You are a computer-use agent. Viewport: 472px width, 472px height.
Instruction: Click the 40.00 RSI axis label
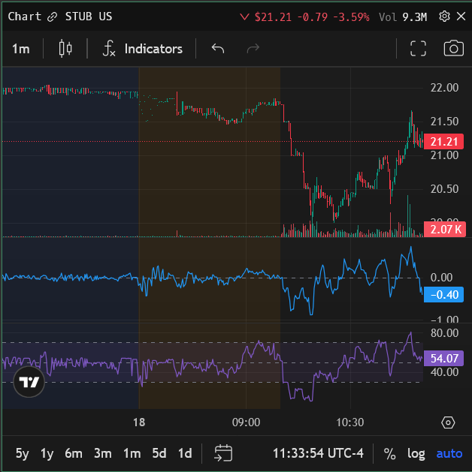click(x=444, y=372)
